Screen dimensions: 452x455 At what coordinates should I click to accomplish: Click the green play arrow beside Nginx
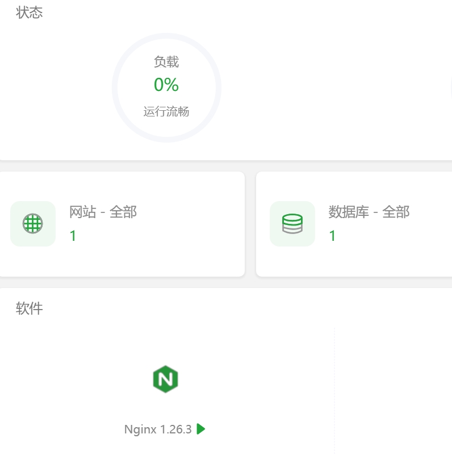201,429
